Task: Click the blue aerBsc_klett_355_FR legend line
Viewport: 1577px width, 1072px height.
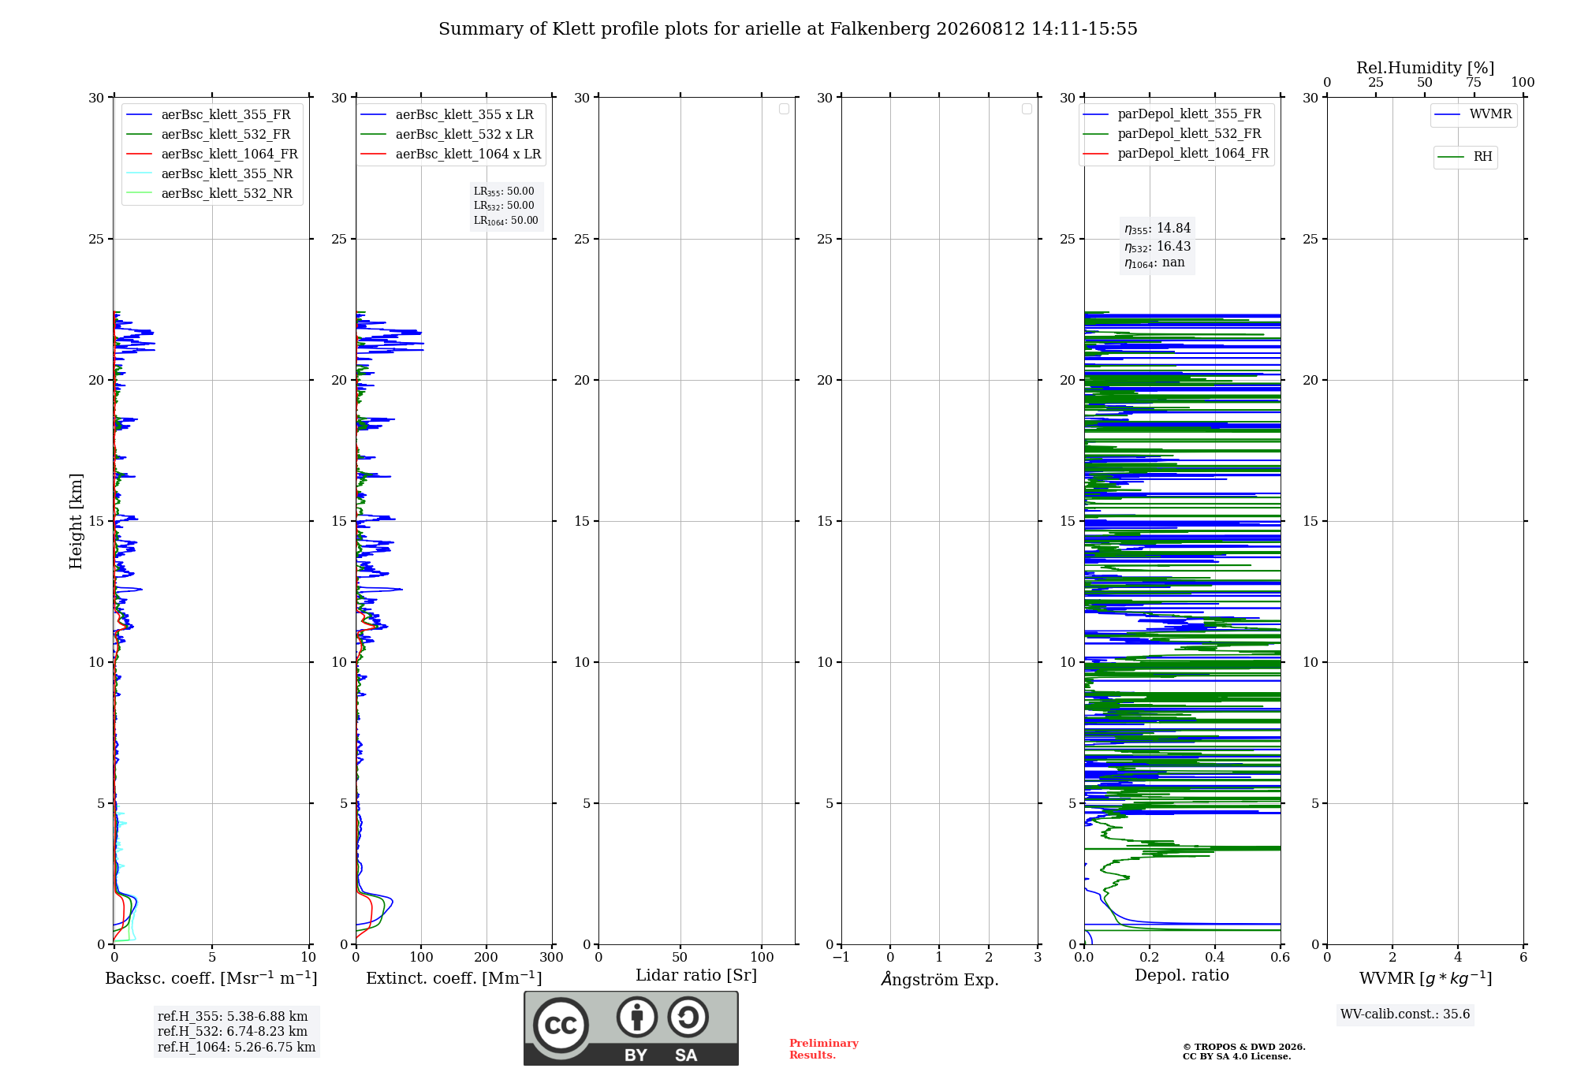Action: pos(140,115)
